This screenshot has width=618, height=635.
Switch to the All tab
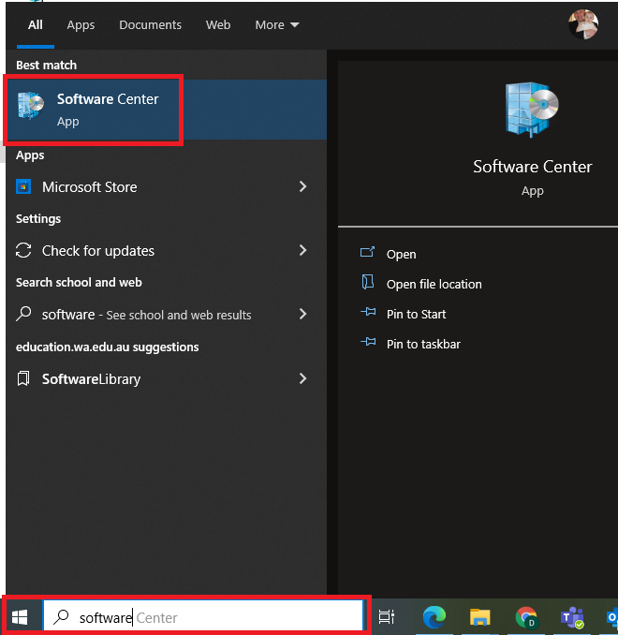[36, 25]
